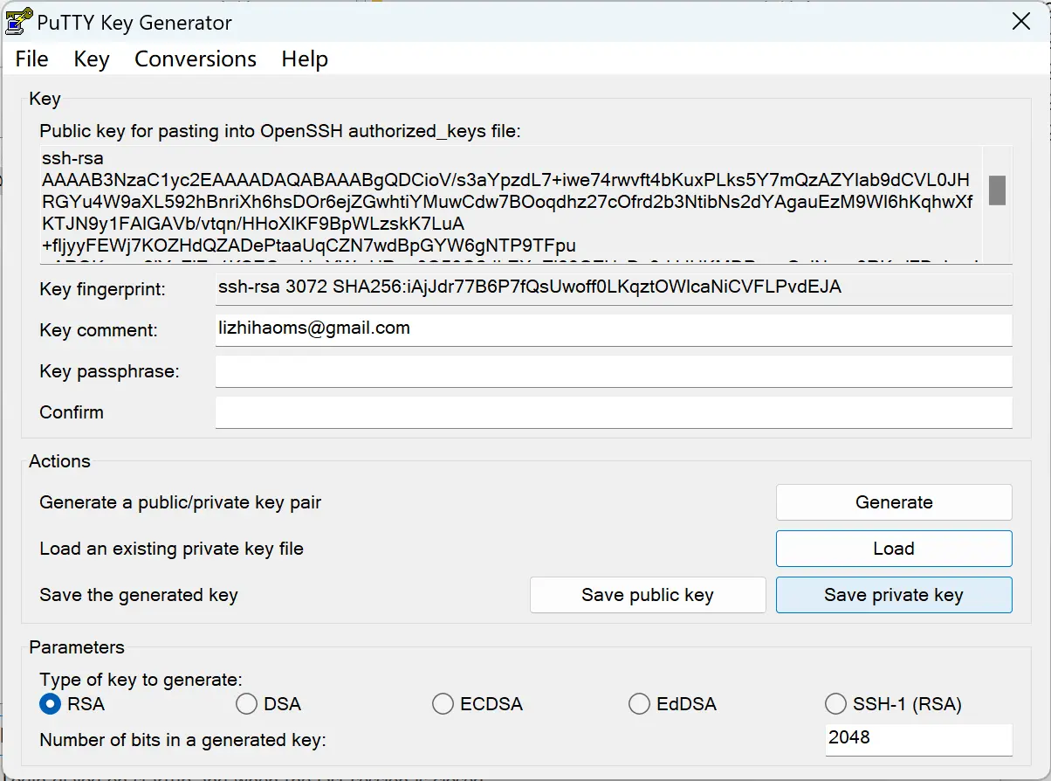Viewport: 1051px width, 781px height.
Task: Open the Conversions menu
Action: (x=196, y=59)
